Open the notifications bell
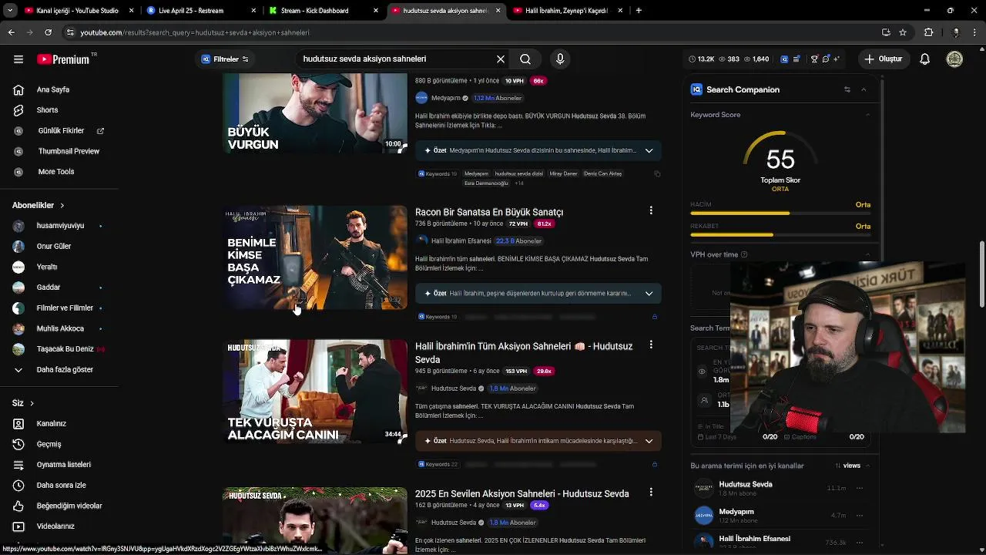Screen dimensions: 986x555 click(x=925, y=59)
